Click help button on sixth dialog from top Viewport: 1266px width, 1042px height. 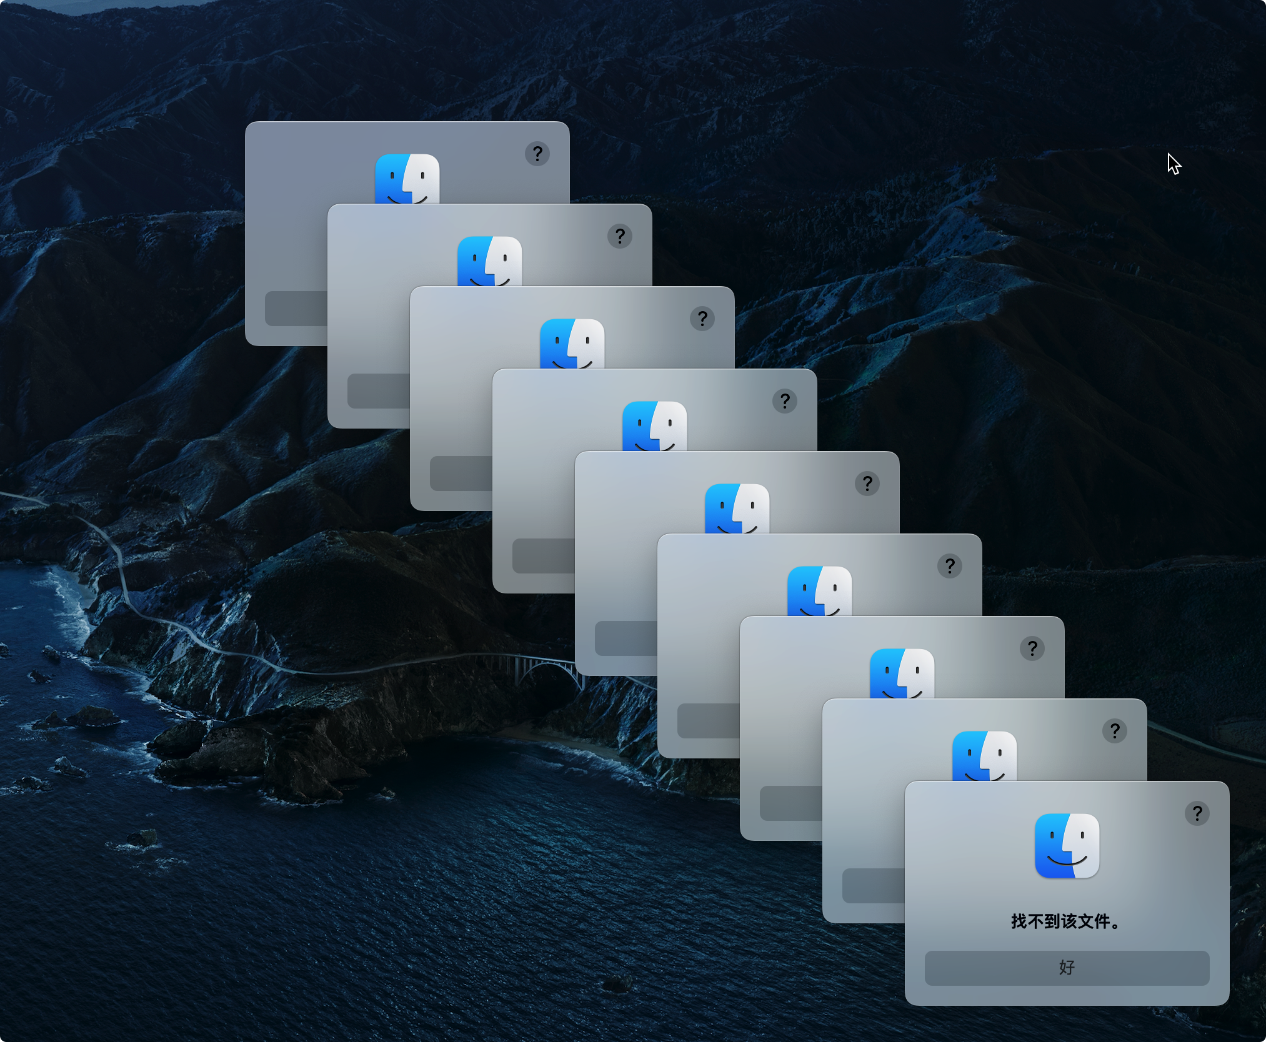pos(949,566)
